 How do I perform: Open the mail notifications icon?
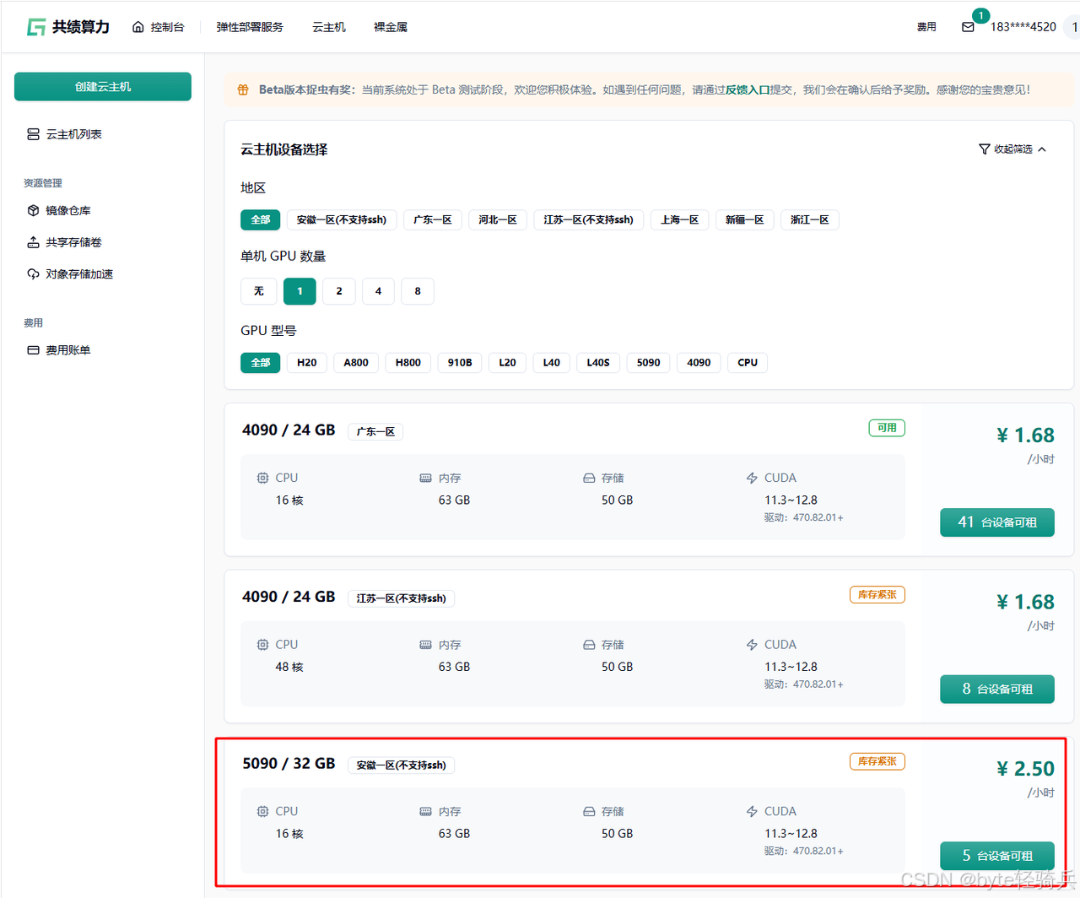click(968, 27)
